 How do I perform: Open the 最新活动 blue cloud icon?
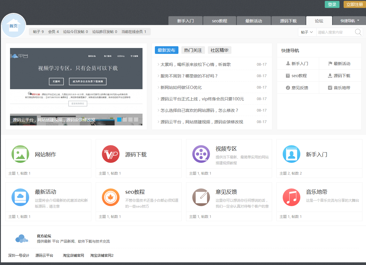[20, 197]
